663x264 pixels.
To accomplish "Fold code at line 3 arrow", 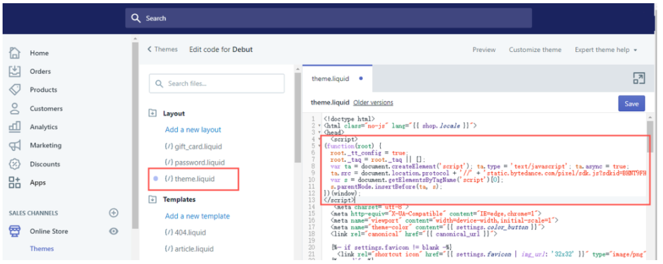I will [x=318, y=132].
